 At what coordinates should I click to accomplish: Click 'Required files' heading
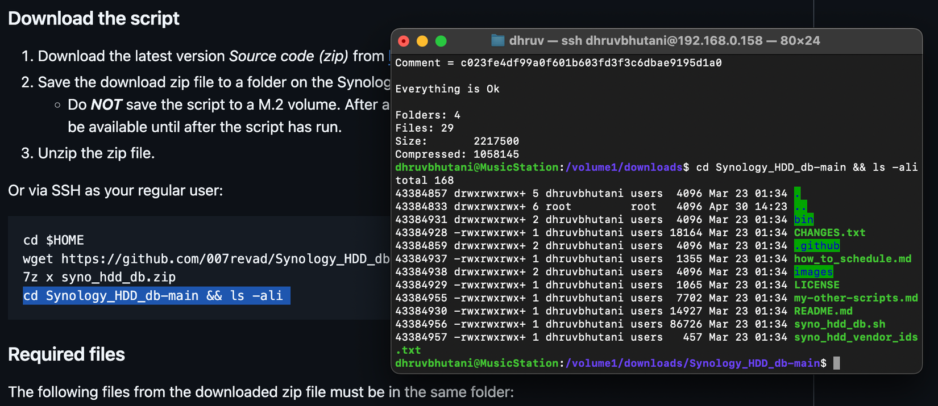[x=67, y=354]
